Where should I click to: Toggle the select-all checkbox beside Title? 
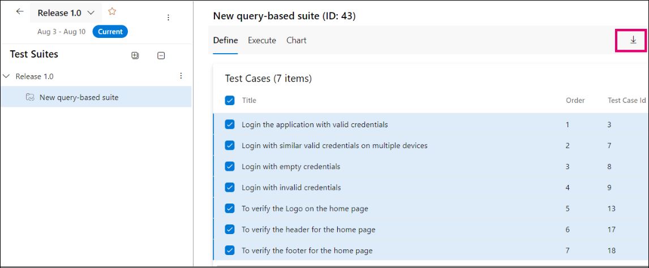coord(230,101)
